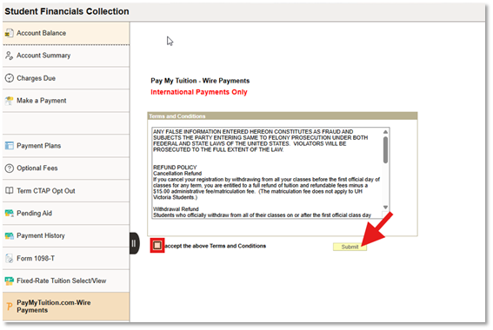The image size is (493, 330).
Task: Open Form 1098-T page
Action: pyautogui.click(x=66, y=259)
